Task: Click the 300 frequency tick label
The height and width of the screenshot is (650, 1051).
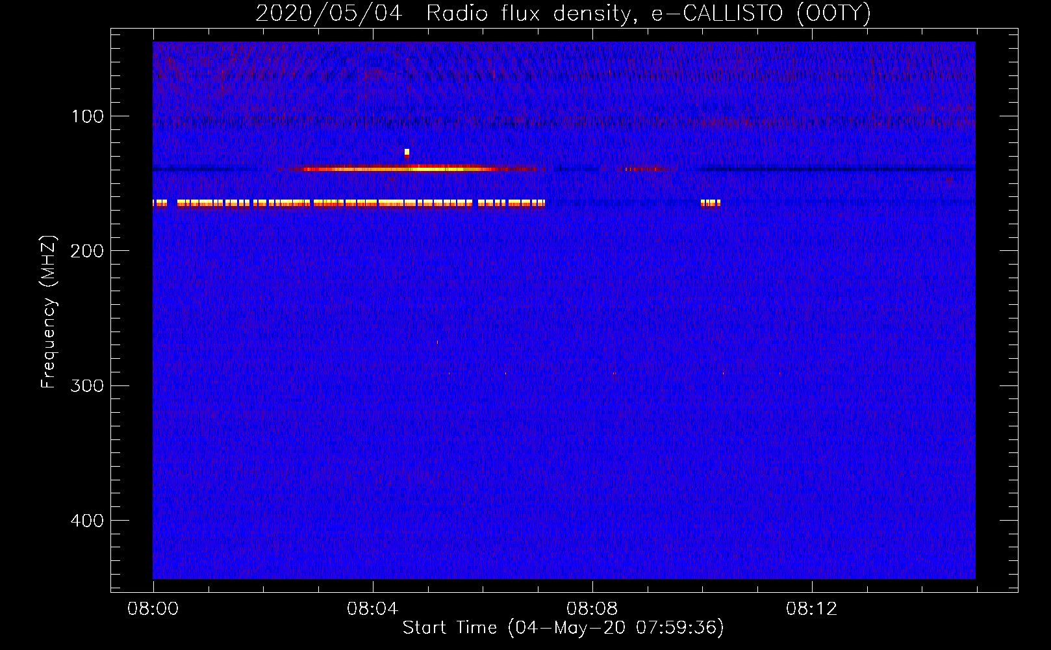Action: [x=87, y=385]
